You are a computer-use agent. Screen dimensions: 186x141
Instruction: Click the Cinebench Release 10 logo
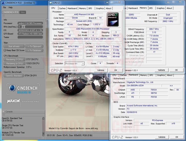(23, 89)
